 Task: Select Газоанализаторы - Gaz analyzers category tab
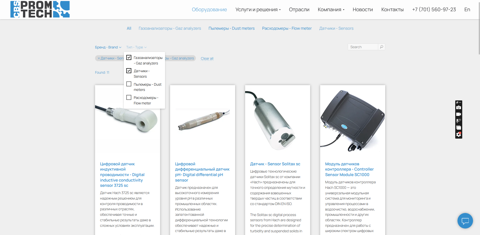pyautogui.click(x=170, y=28)
